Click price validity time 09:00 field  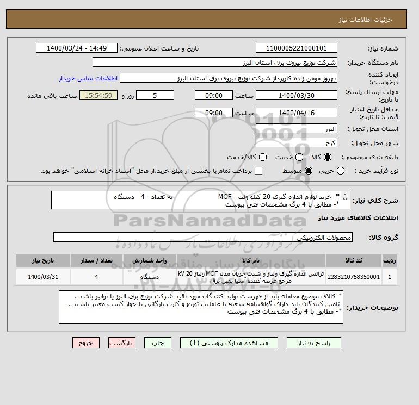point(214,113)
